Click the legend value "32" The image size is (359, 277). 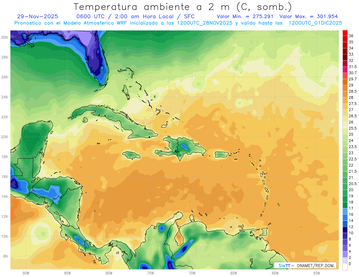click(x=351, y=60)
